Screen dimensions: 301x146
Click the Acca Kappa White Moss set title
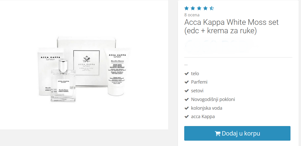coord(231,27)
